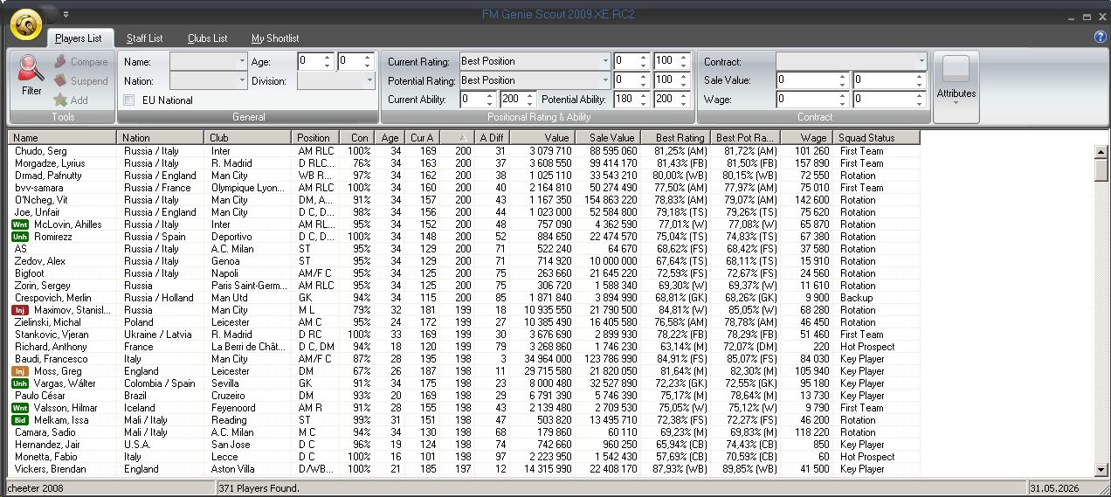Screen dimensions: 1111x497
Task: Open the golden application orb menu
Action: 26,25
